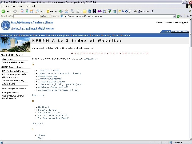Open dropdown arrow next to Back button
Viewport: 192px width, 144px height.
click(11, 11)
